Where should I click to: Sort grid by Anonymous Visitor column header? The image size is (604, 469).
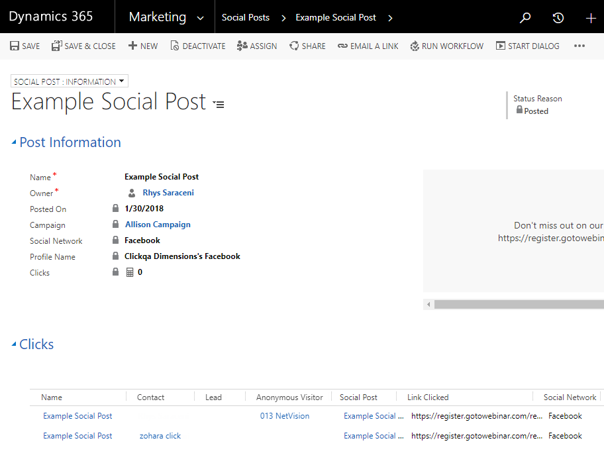click(289, 397)
